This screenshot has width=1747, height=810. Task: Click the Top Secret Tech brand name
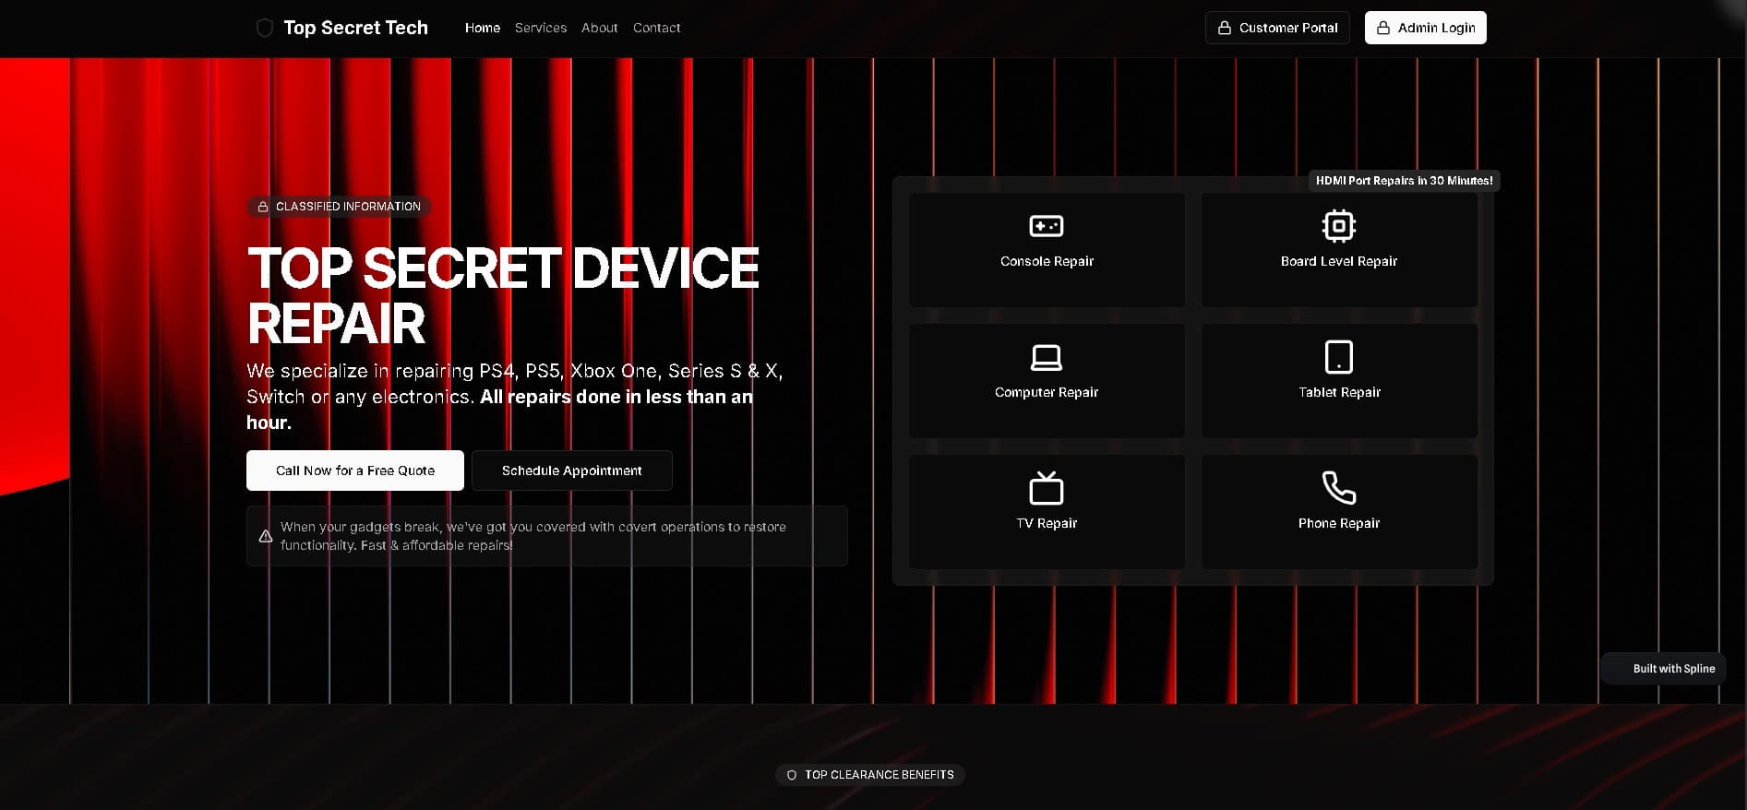pos(355,28)
